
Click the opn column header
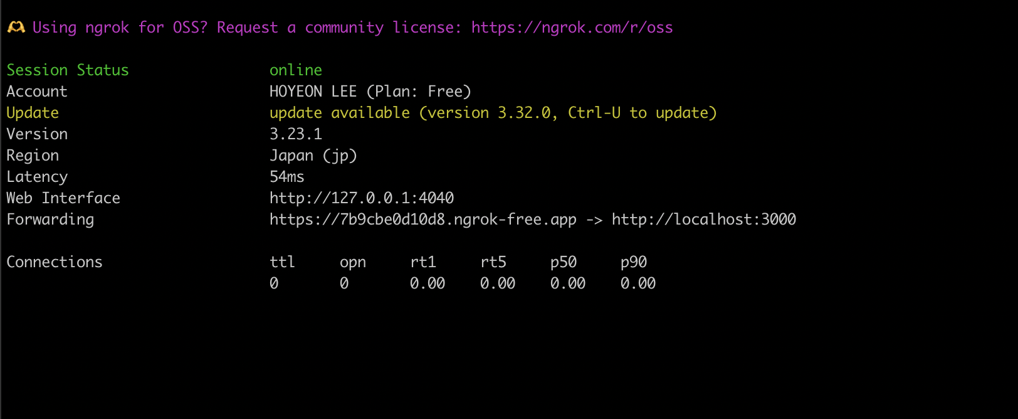pos(353,262)
